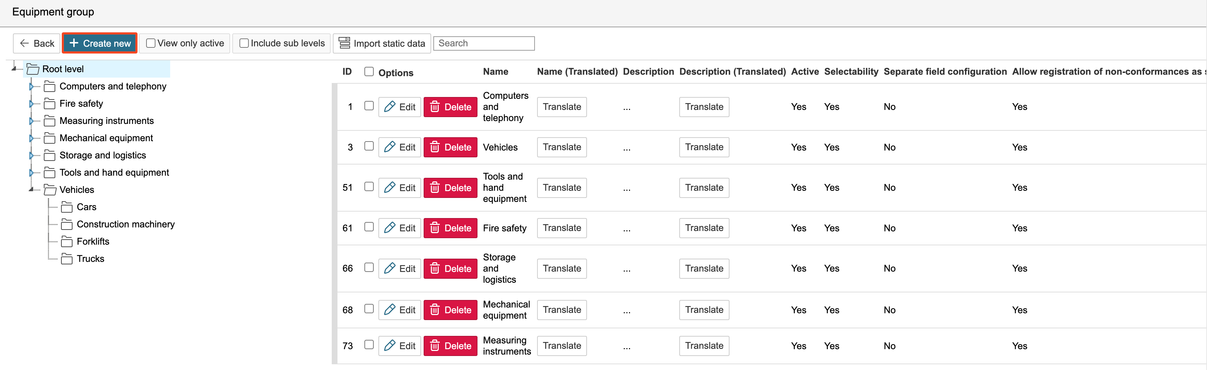The width and height of the screenshot is (1207, 370).
Task: Click the plus icon on Create new
Action: coord(74,43)
